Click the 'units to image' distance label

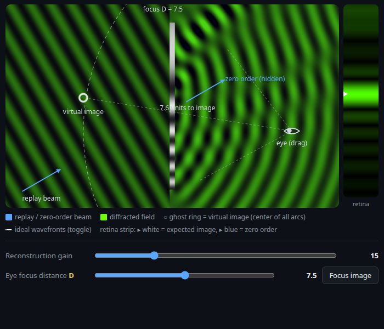pyautogui.click(x=188, y=108)
